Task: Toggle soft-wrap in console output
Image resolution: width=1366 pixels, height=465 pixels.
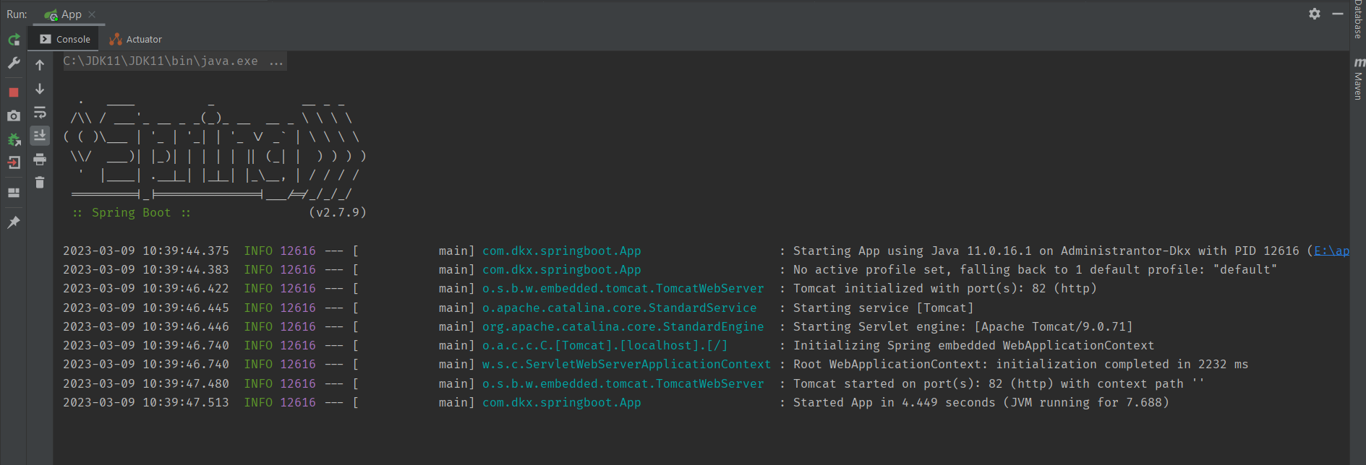Action: coord(40,113)
